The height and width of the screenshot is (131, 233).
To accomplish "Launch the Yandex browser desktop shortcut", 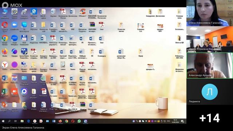I will 5,66.
